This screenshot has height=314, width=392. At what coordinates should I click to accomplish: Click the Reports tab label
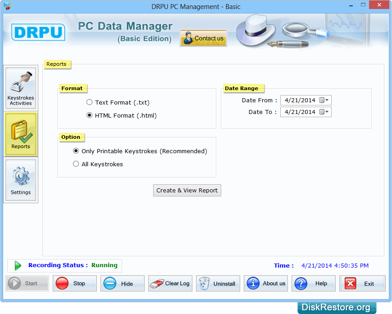click(56, 64)
